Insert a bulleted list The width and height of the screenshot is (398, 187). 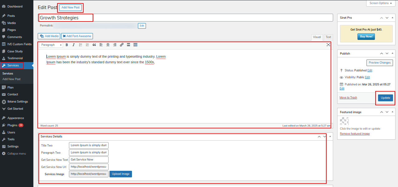(x=80, y=45)
